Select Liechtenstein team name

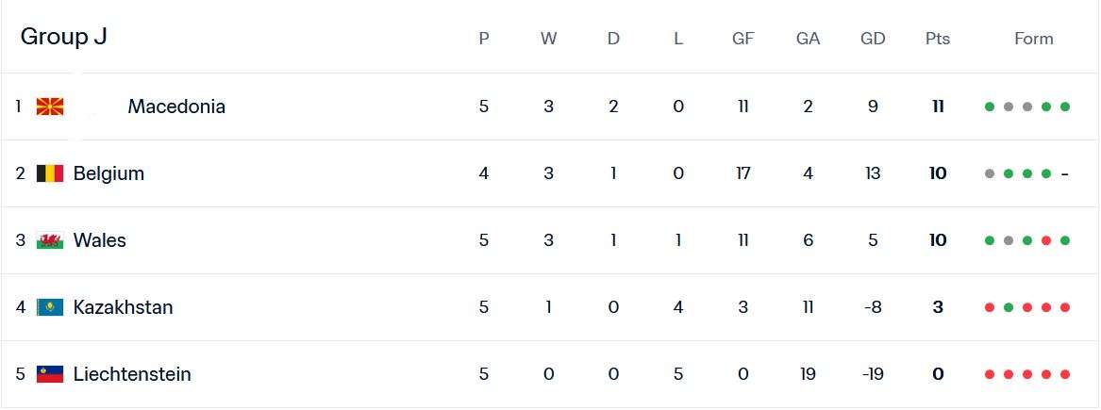(132, 374)
